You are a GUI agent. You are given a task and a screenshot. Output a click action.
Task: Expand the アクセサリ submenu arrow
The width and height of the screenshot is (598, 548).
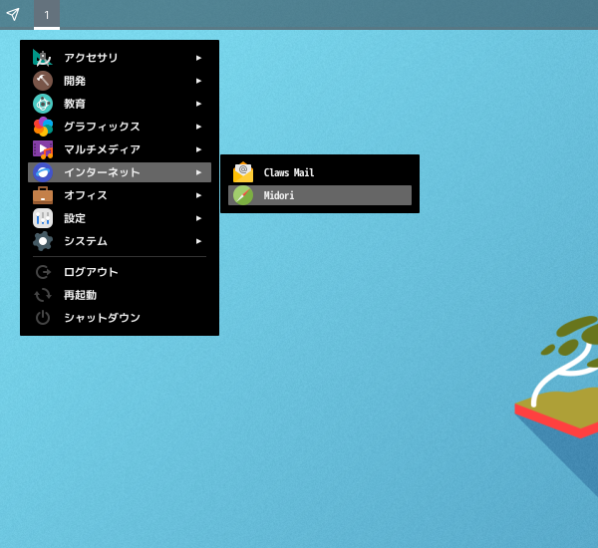coord(198,58)
